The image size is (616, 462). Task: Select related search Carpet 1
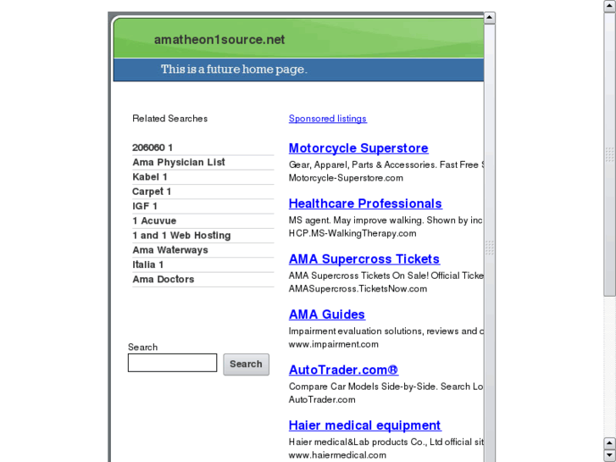coord(152,192)
